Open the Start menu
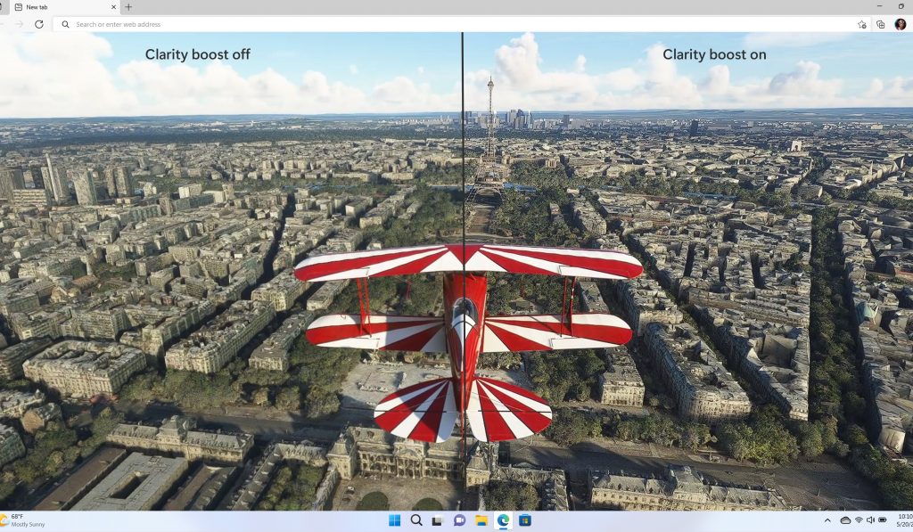This screenshot has width=913, height=532. click(x=394, y=520)
